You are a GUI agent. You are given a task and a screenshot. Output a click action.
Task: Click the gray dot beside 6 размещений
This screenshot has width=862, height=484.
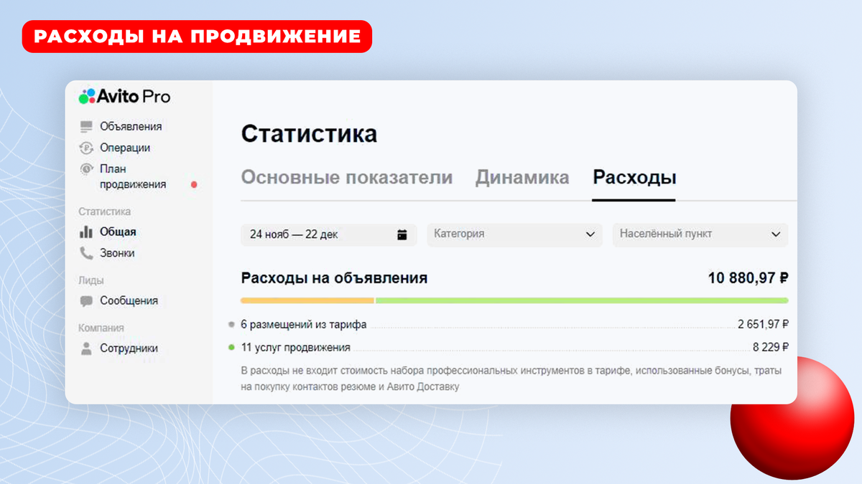231,324
